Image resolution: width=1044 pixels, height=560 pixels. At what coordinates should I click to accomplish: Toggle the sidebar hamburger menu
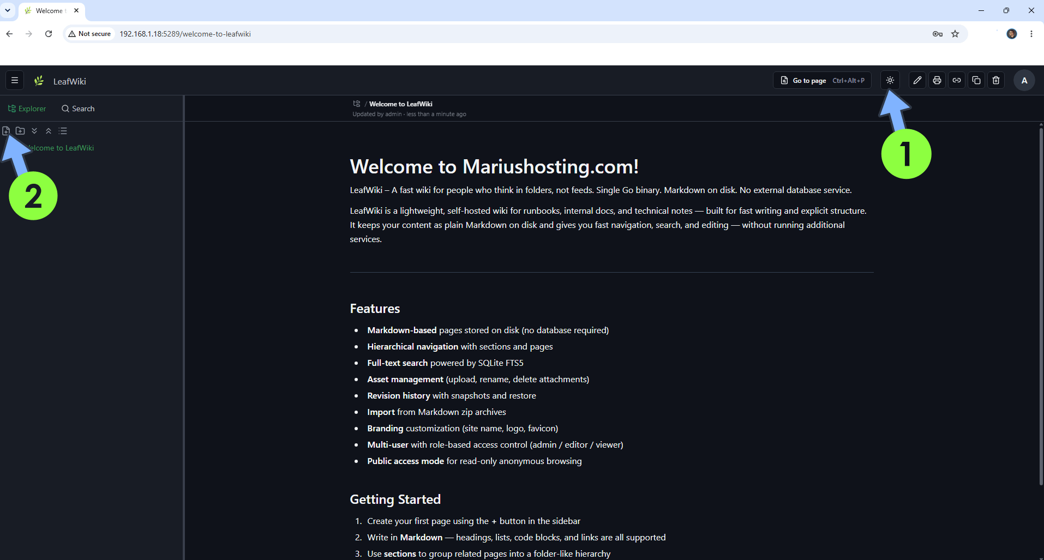click(x=15, y=81)
